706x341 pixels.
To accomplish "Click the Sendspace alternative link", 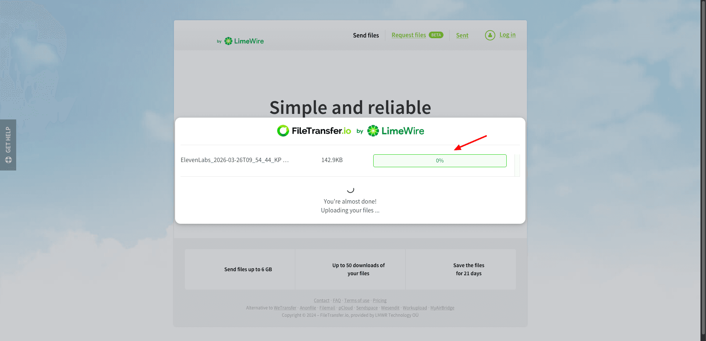I will click(367, 308).
